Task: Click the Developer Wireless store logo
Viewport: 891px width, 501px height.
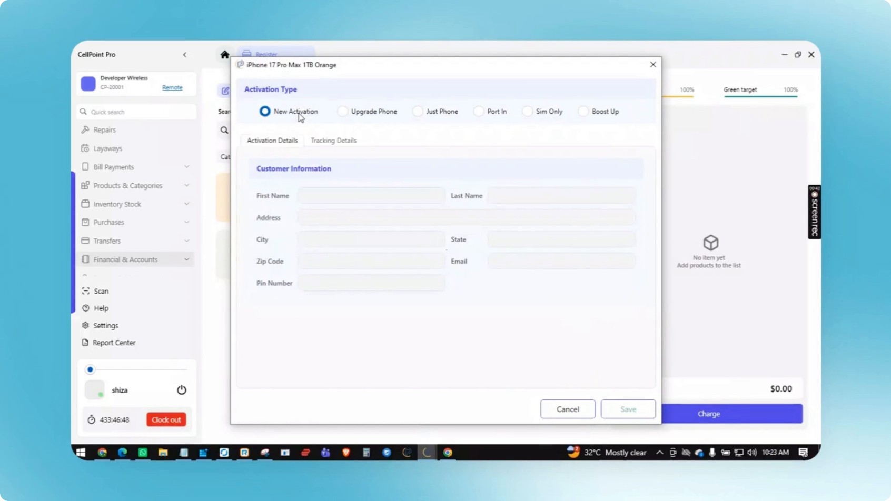Action: (88, 83)
